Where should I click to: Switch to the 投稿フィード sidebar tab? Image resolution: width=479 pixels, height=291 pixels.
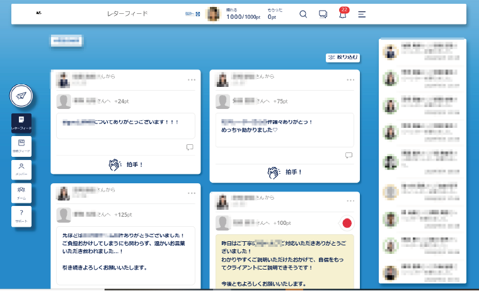point(21,146)
